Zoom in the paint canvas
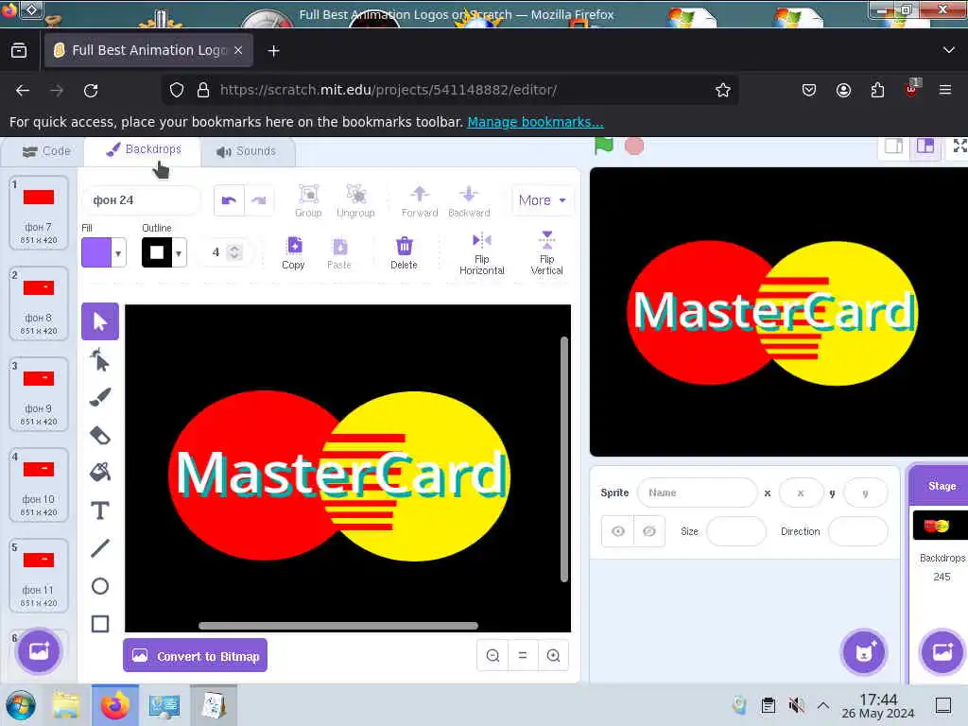The image size is (968, 726). (553, 656)
